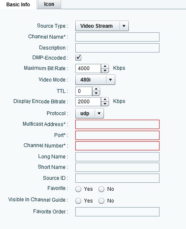Open the Video Mode dropdown
The width and height of the screenshot is (186, 229).
pos(95,80)
